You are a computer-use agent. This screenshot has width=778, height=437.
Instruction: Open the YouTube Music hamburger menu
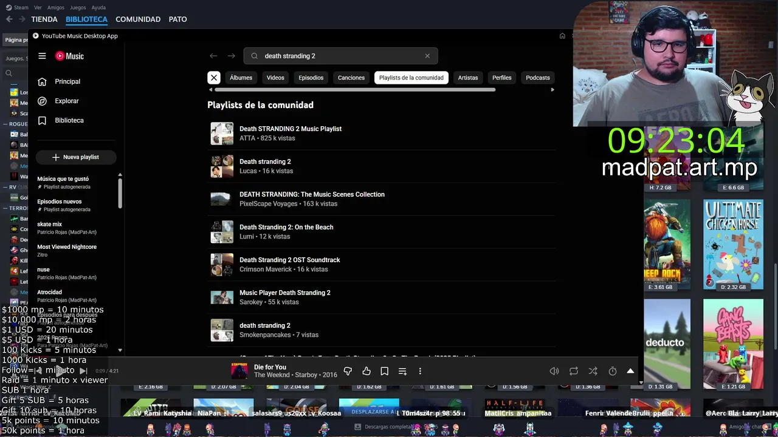[42, 56]
